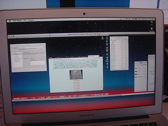Toggle the Remote Login checkbox
168x126 pixels.
click(x=13, y=57)
